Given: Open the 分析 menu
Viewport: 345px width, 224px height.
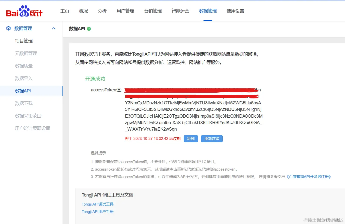Looking at the screenshot, I should [x=102, y=11].
